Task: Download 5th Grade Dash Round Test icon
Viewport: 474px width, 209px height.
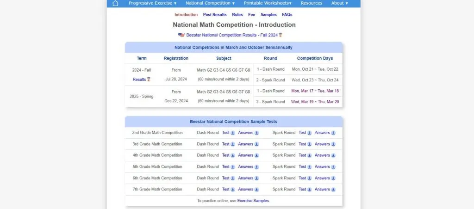Action: pos(233,167)
